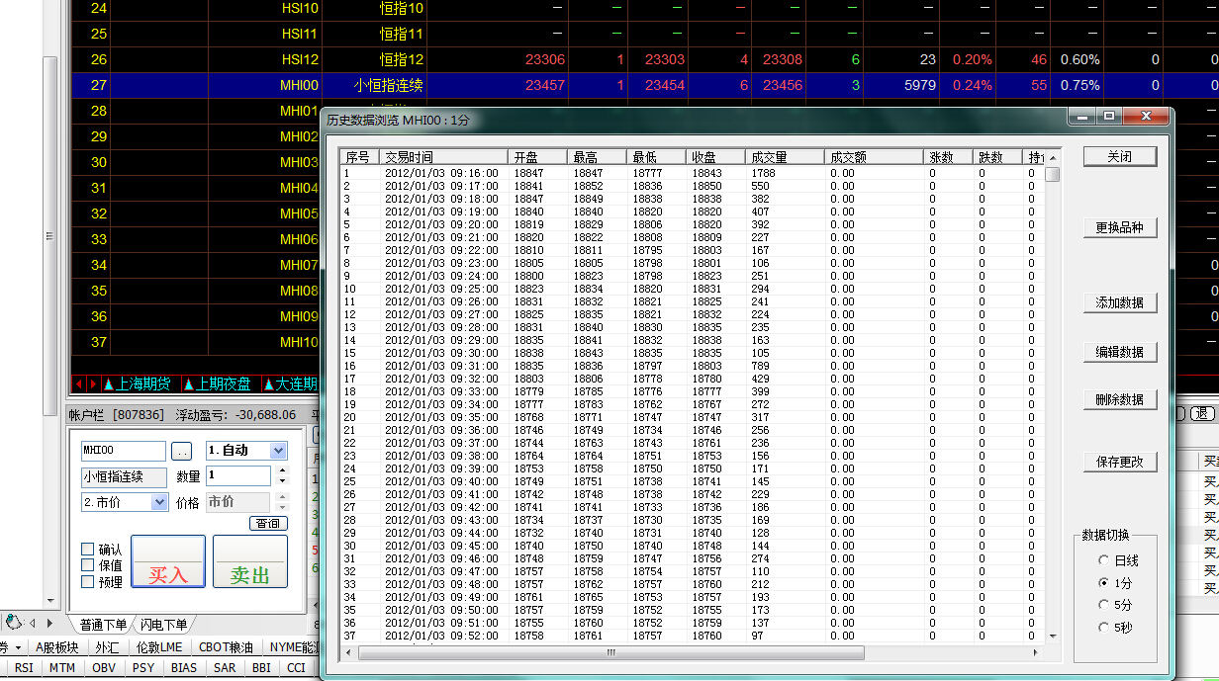Click the red left arrow in exchange tab bar
Viewport: 1219px width, 681px height.
click(79, 383)
